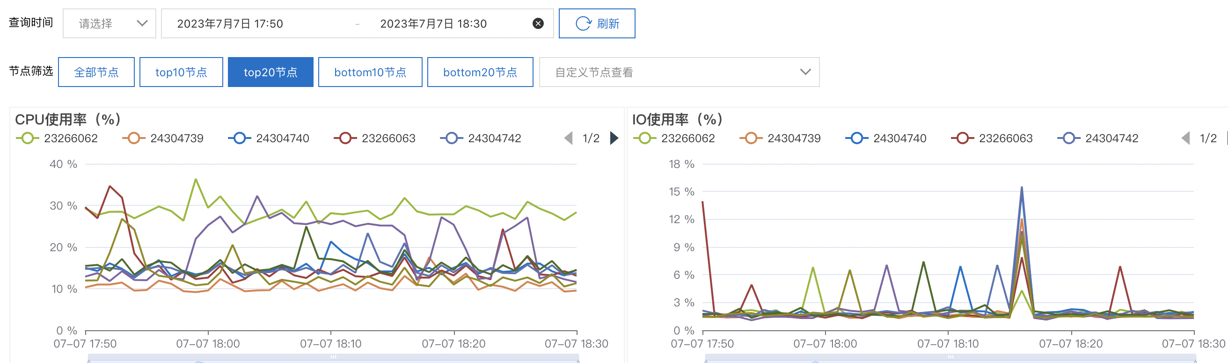This screenshot has width=1228, height=363.
Task: Select the top10节点 filter
Action: [x=181, y=72]
